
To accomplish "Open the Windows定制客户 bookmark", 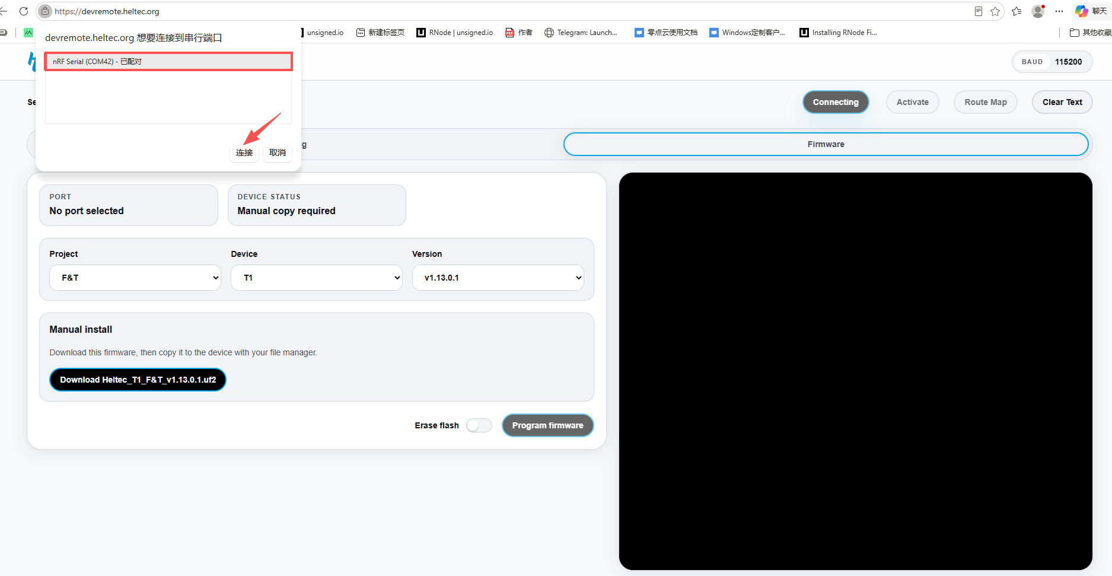I will (747, 33).
